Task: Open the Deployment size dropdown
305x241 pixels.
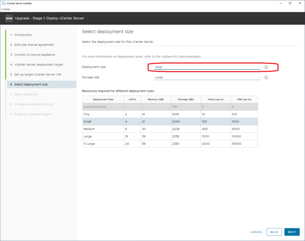Action: (207, 67)
